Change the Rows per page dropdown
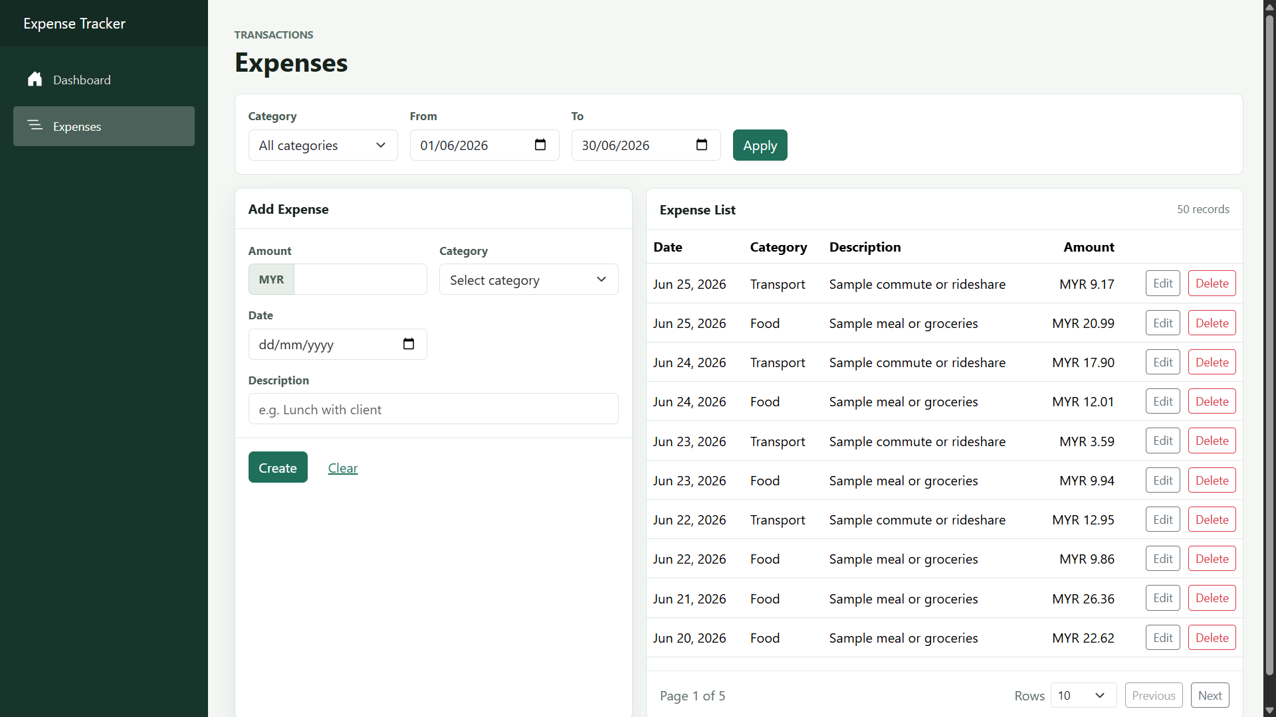This screenshot has height=717, width=1276. coord(1083,695)
